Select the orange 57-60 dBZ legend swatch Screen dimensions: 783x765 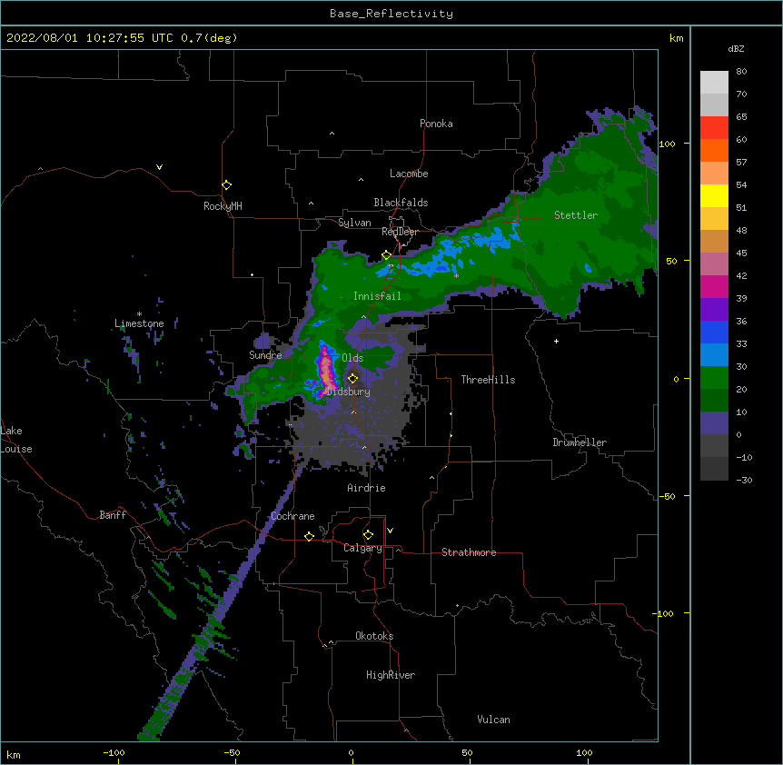[x=714, y=150]
